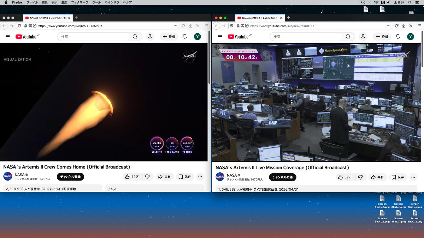The image size is (424, 238).
Task: Subscribe to NASA via チャンネル登録 in left window
Action: click(70, 177)
